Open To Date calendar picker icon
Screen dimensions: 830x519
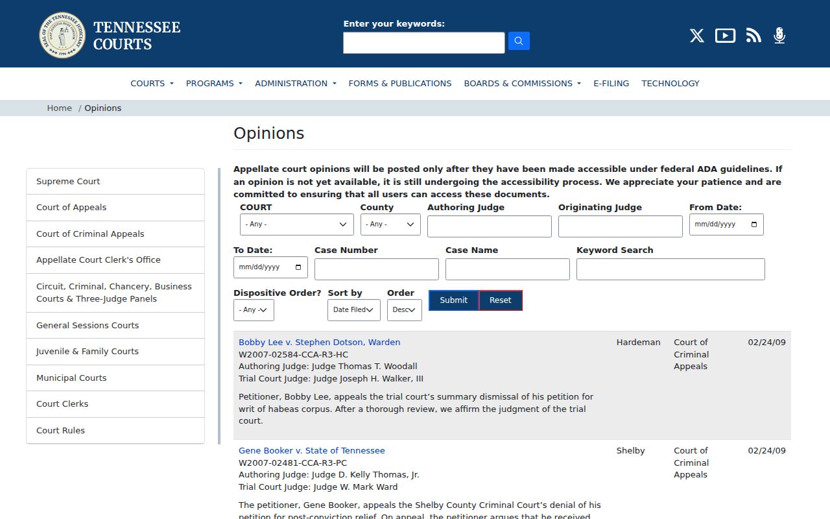pyautogui.click(x=298, y=267)
